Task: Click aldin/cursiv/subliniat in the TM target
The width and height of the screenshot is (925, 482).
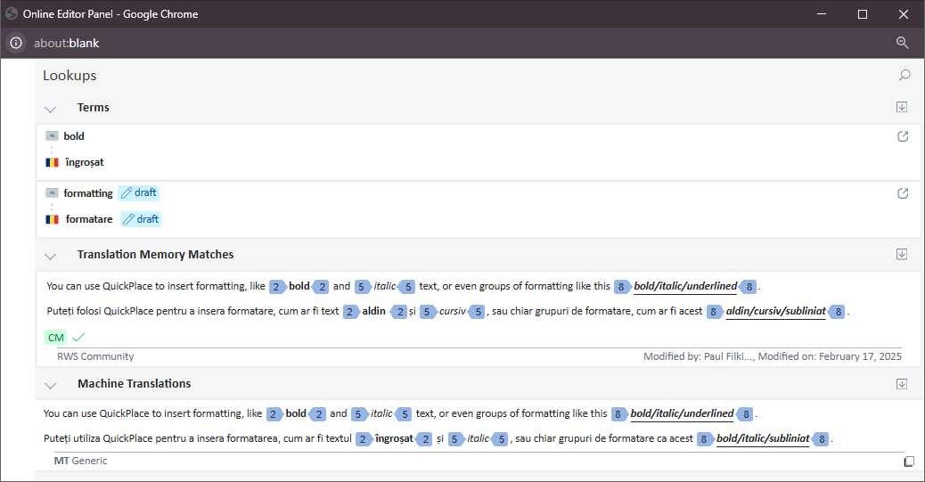Action: click(x=776, y=311)
